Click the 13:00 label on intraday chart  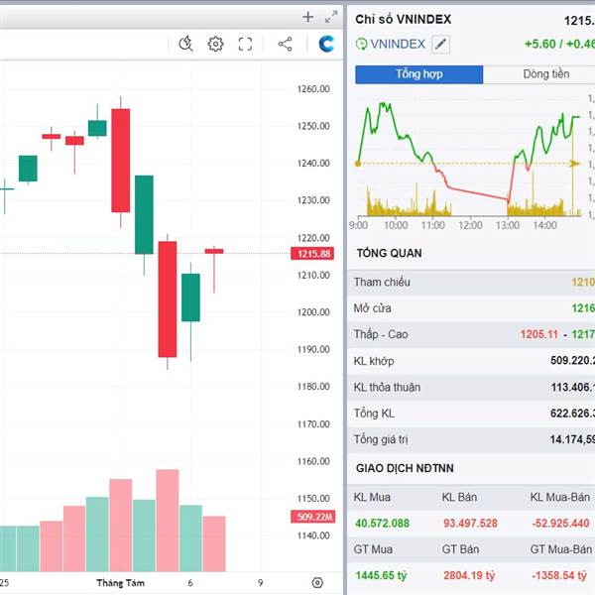pyautogui.click(x=508, y=225)
